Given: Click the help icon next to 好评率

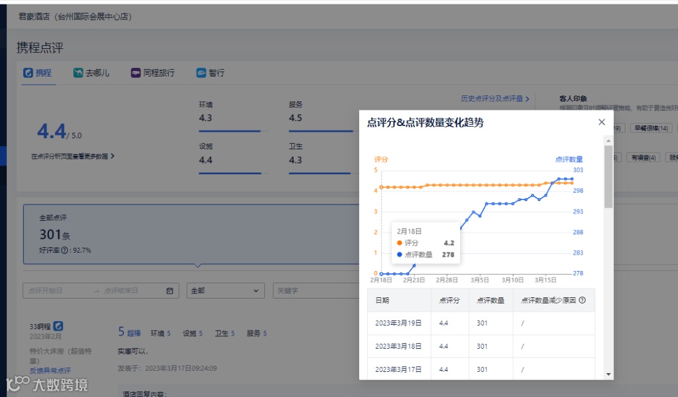Looking at the screenshot, I should (65, 250).
